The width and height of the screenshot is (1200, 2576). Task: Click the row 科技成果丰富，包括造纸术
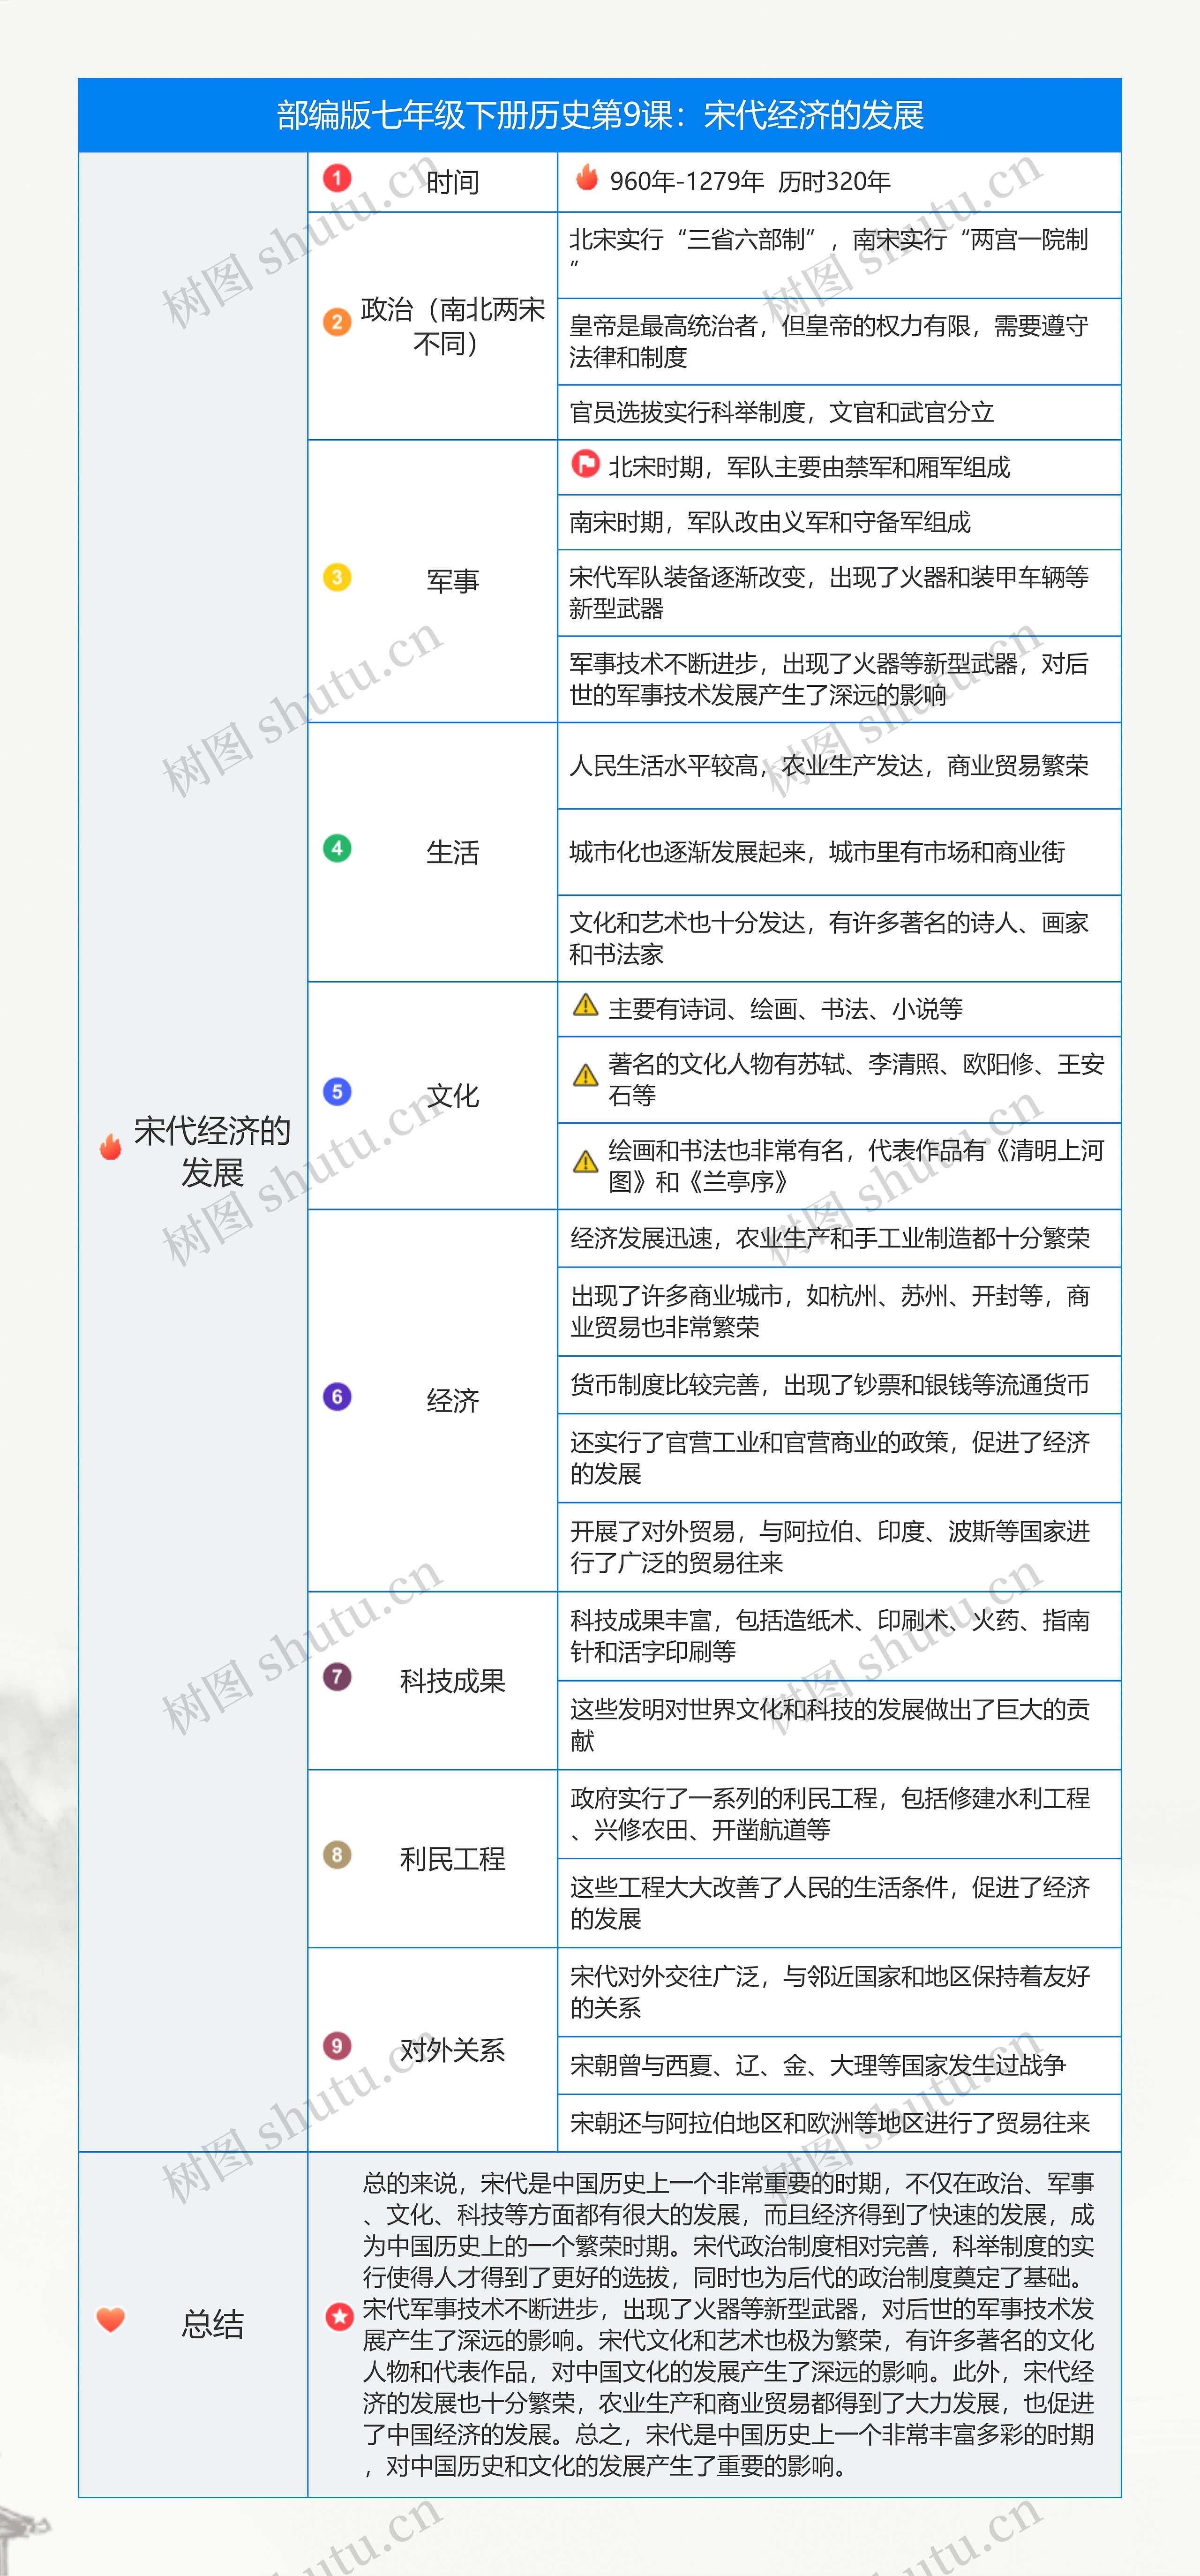[x=839, y=1636]
